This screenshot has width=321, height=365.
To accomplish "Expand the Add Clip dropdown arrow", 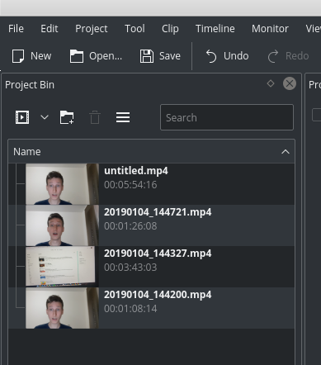I will pyautogui.click(x=45, y=117).
